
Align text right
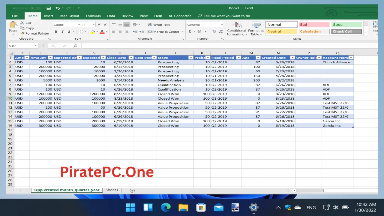(x=127, y=31)
